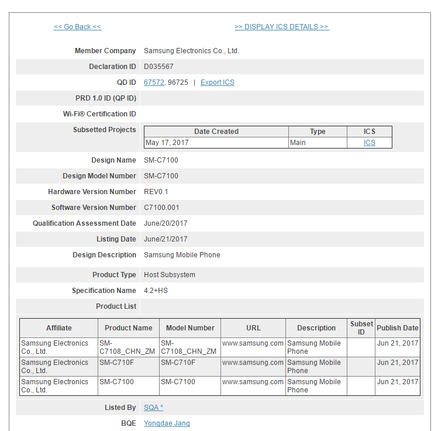The width and height of the screenshot is (438, 431).
Task: Click the Wi-Fi Certification ID label
Action: point(99,114)
